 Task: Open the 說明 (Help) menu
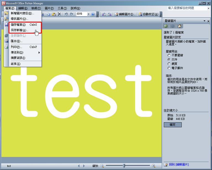point(75,8)
